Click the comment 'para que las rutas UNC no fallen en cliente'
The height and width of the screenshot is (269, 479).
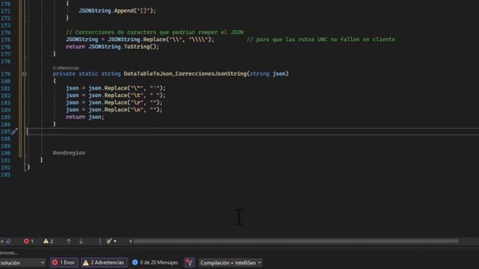click(x=321, y=40)
